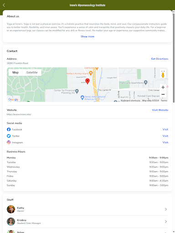Image resolution: width=175 pixels, height=233 pixels.
Task: Click the Irene's Myomassology Institute title
Action: (x=87, y=5)
